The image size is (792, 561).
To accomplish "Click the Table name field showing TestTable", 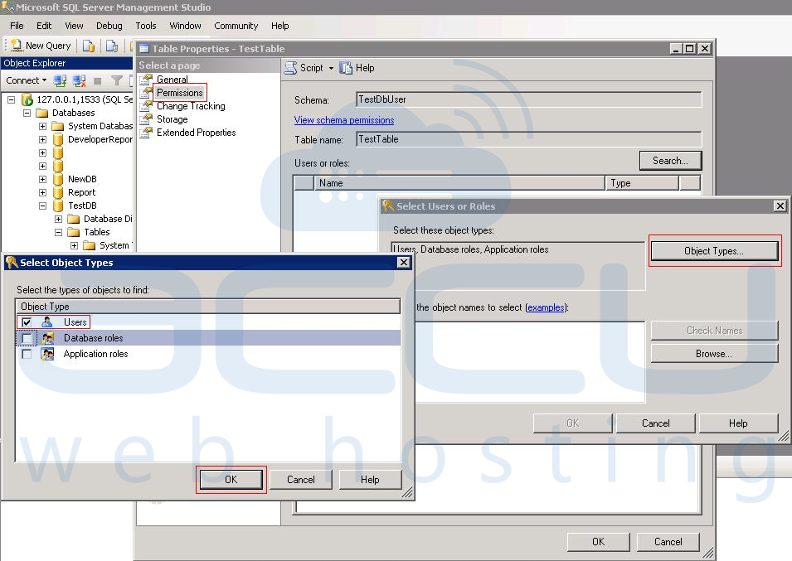I will 528,139.
